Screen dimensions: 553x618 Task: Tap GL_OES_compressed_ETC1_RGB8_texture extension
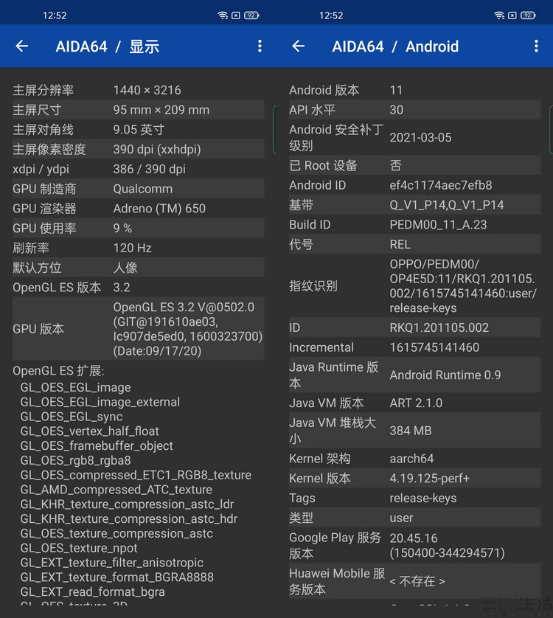pos(136,475)
